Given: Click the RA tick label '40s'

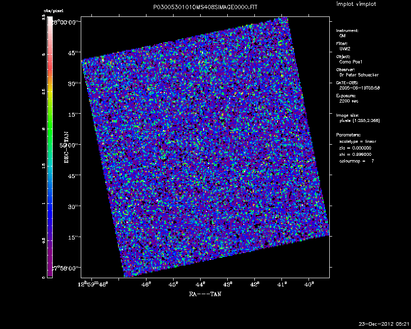Looking at the screenshot, I should pos(309,284).
